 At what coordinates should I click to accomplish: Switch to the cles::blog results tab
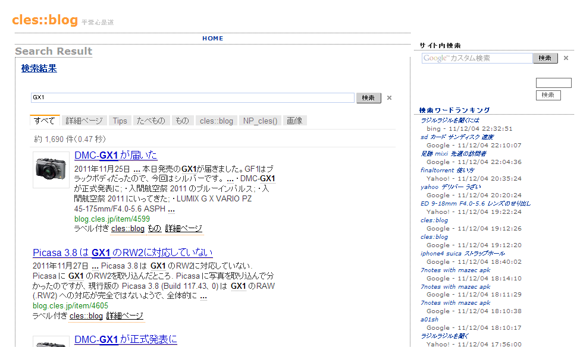(217, 121)
